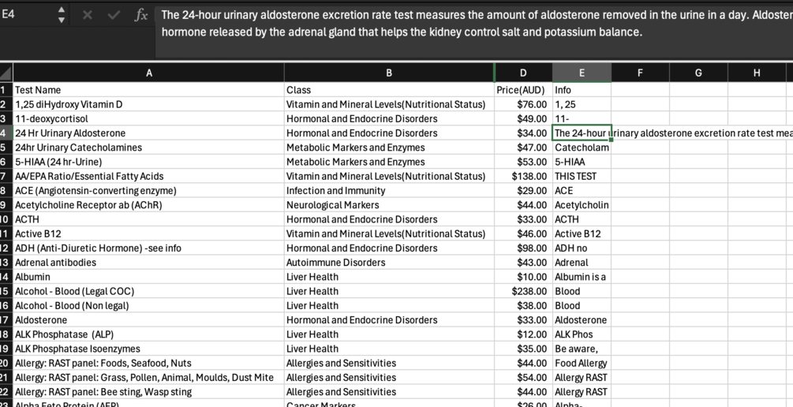Click the Insert Function fx icon
The image size is (793, 407).
(x=141, y=15)
